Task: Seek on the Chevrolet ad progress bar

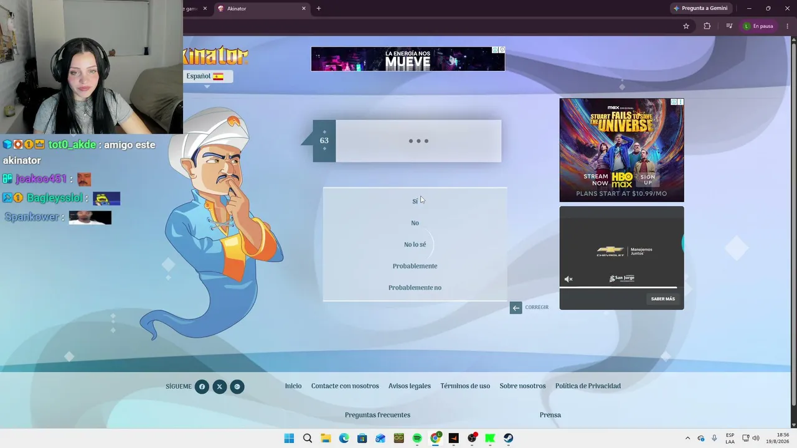Action: 621,287
